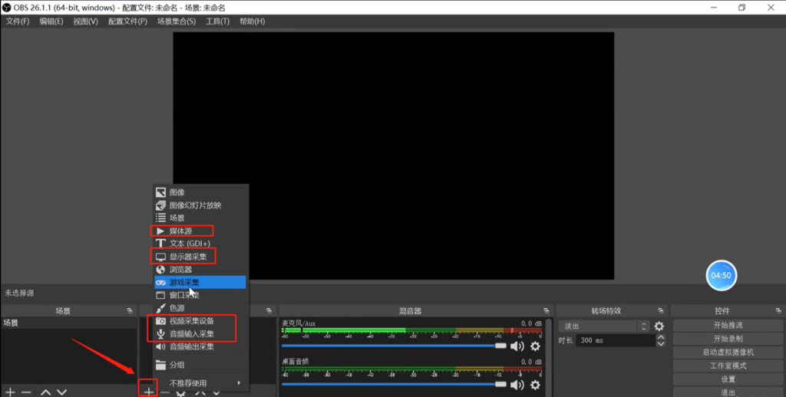786x397 pixels.
Task: Click the 桌面音频 channel label
Action: click(x=296, y=362)
